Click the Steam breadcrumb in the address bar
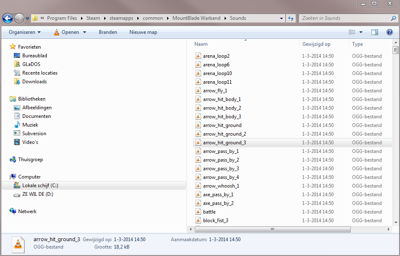This screenshot has height=256, width=400. 93,18
